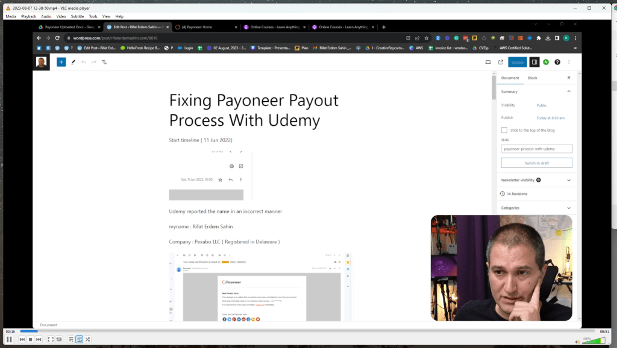Image resolution: width=617 pixels, height=348 pixels.
Task: Click the blue Update button
Action: coord(518,62)
